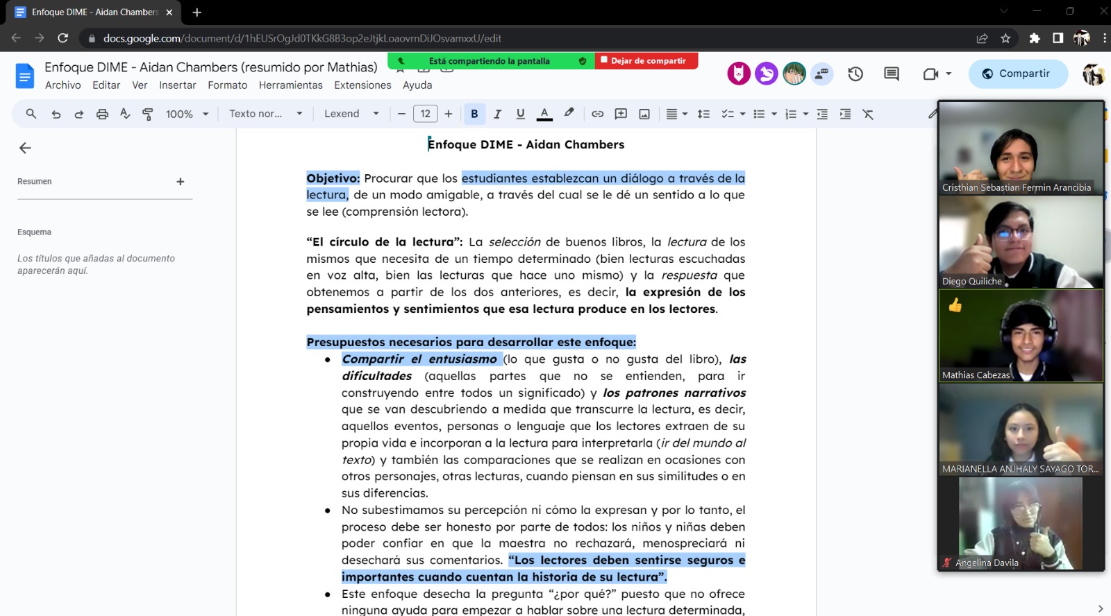The image size is (1111, 616).
Task: Open the comments history icon
Action: pos(892,74)
